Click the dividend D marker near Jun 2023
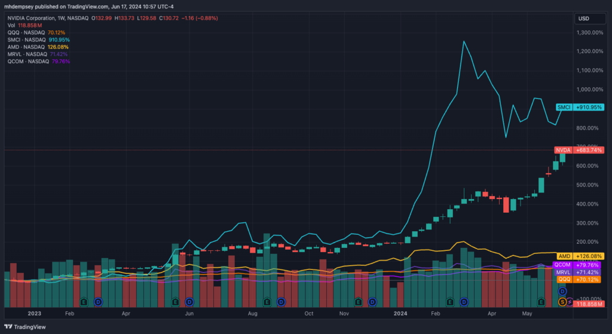Viewport: 612px width, 334px height. click(189, 302)
